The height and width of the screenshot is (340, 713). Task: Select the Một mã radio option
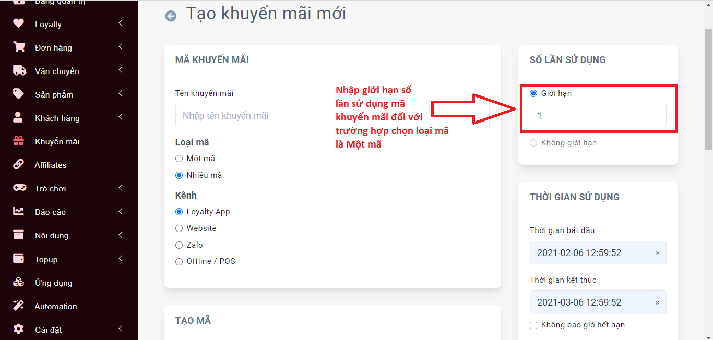(x=179, y=159)
